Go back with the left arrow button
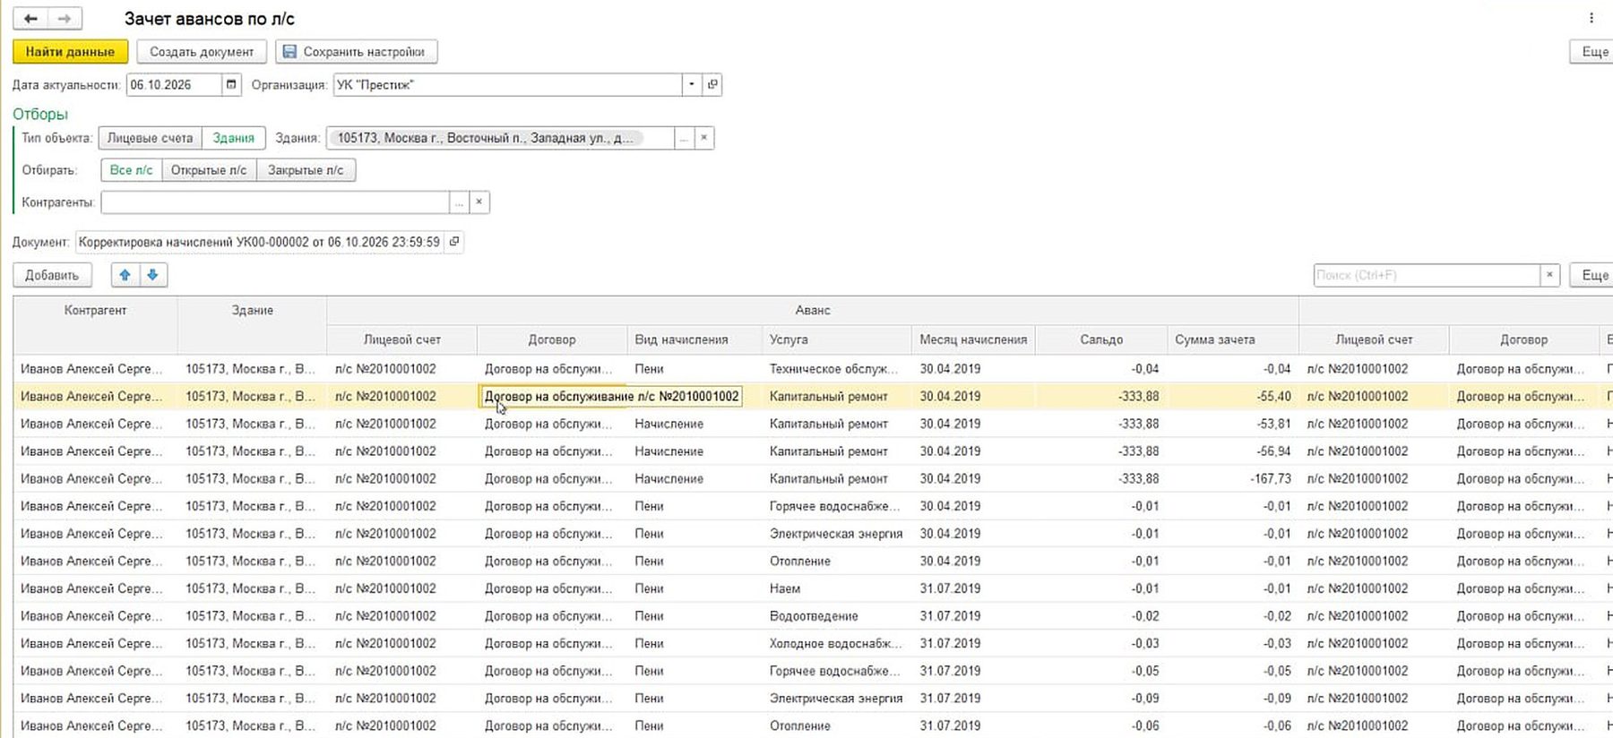 click(30, 19)
